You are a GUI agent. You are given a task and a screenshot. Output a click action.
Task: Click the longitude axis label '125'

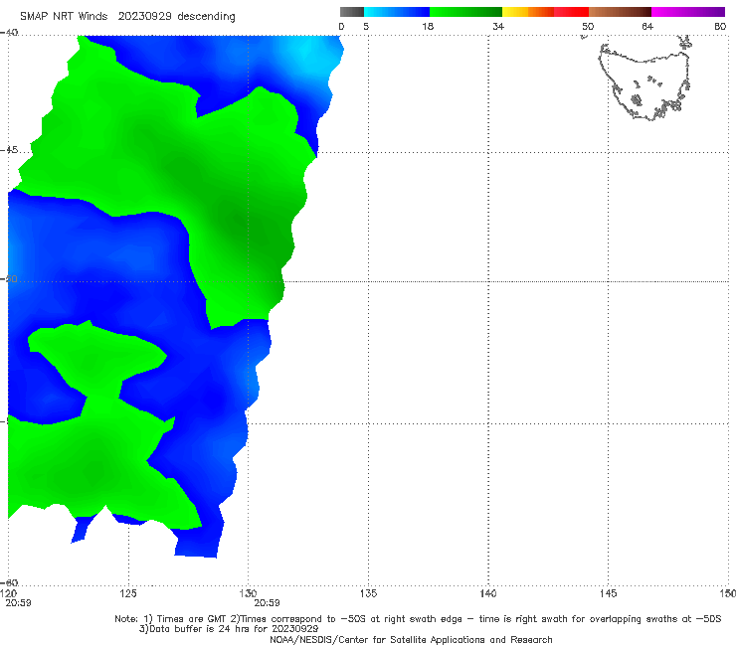128,593
